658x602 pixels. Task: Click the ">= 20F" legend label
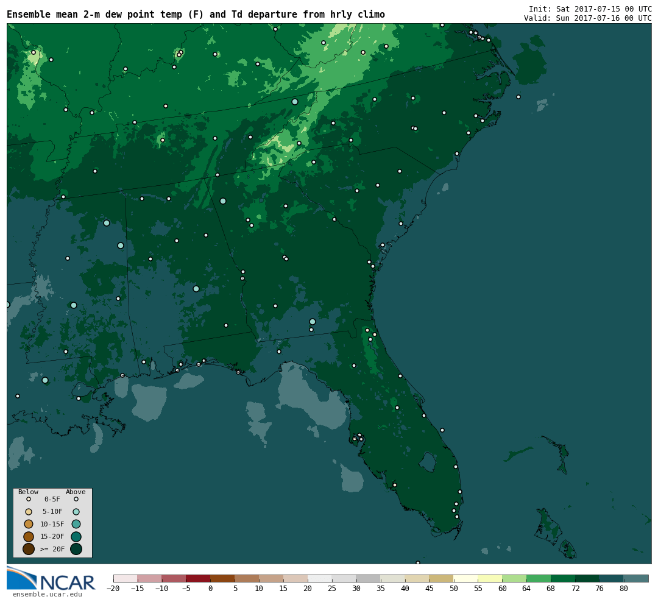pyautogui.click(x=52, y=549)
